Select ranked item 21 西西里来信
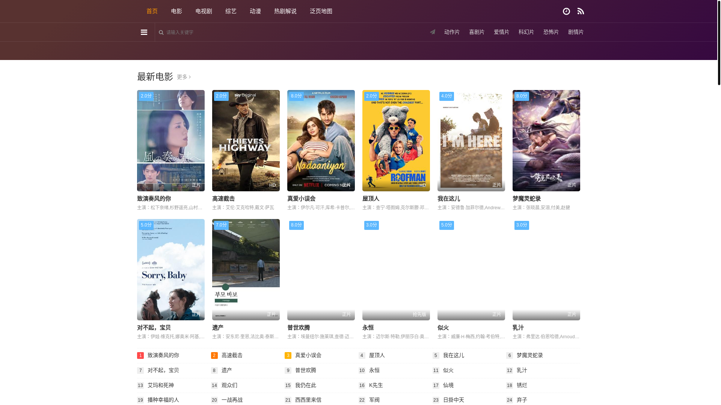 point(308,400)
